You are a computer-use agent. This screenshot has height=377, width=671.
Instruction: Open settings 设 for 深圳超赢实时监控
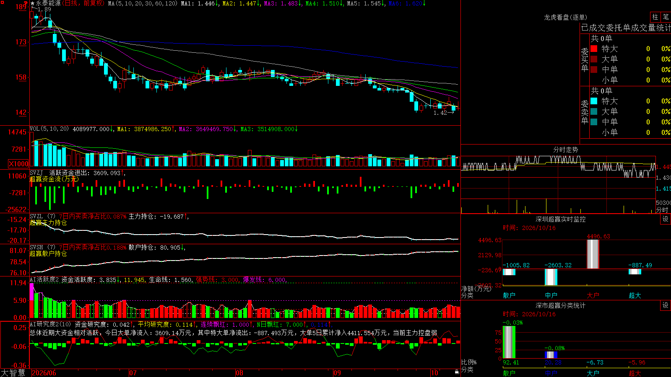666,219
